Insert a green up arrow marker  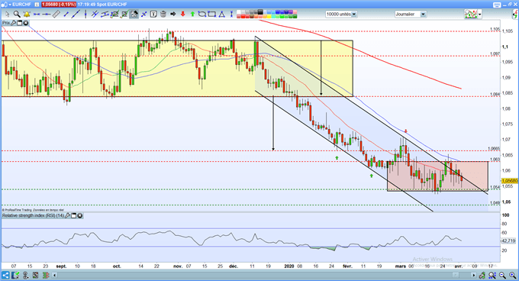(192, 14)
